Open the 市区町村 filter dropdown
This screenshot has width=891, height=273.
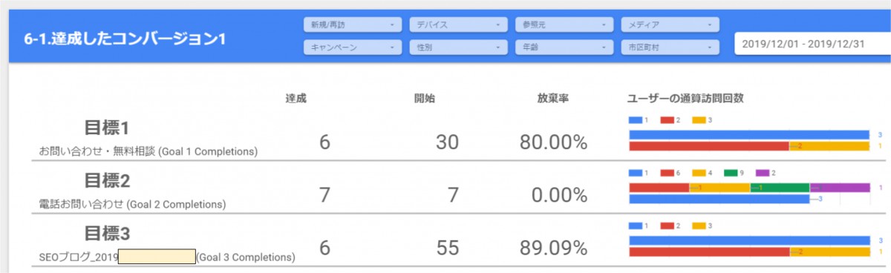670,47
